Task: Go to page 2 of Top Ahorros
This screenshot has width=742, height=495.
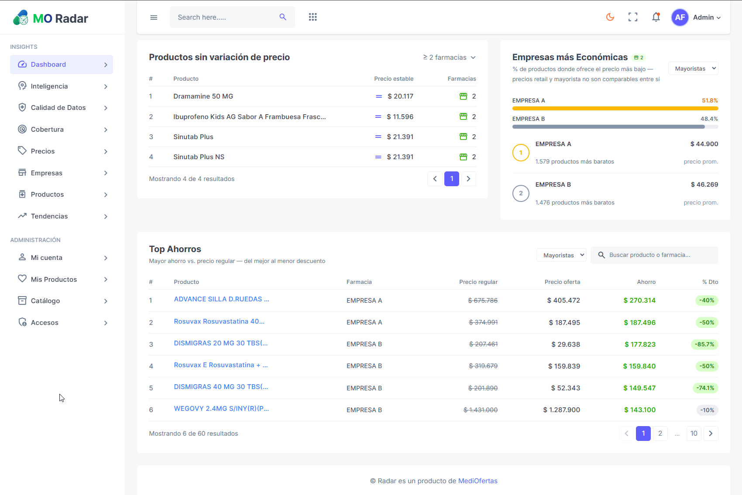Action: 660,434
